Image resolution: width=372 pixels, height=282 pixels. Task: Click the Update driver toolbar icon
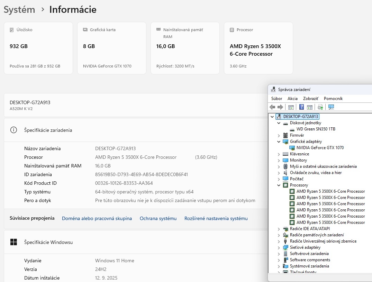320,107
